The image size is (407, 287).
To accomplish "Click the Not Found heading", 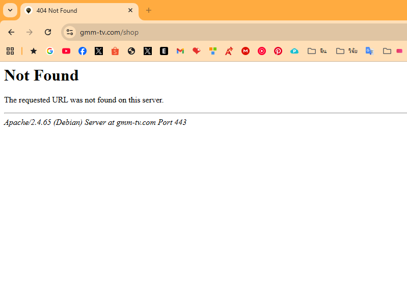I will (41, 75).
